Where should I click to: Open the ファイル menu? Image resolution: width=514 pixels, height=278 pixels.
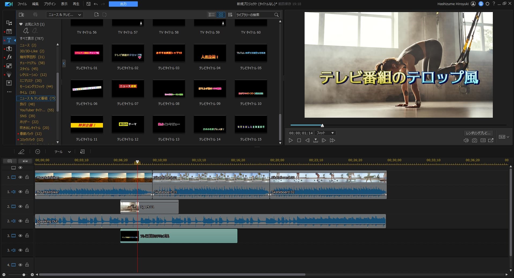pyautogui.click(x=22, y=4)
